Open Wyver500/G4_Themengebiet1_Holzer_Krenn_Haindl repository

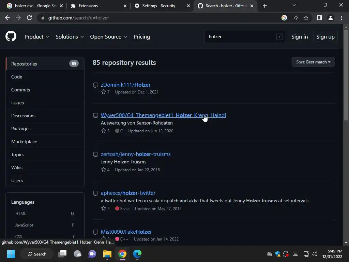pos(163,115)
